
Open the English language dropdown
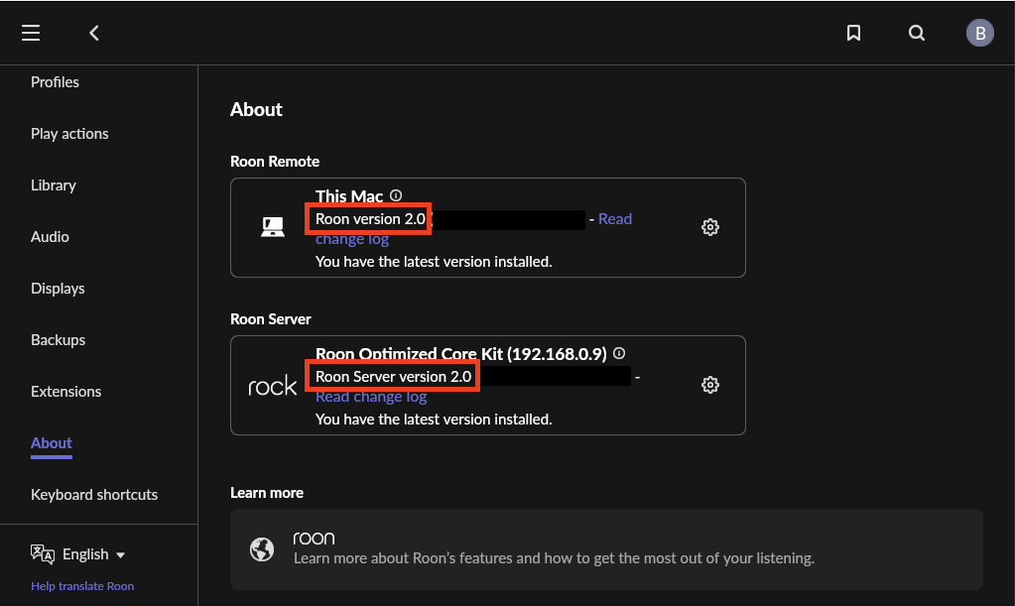pyautogui.click(x=94, y=554)
